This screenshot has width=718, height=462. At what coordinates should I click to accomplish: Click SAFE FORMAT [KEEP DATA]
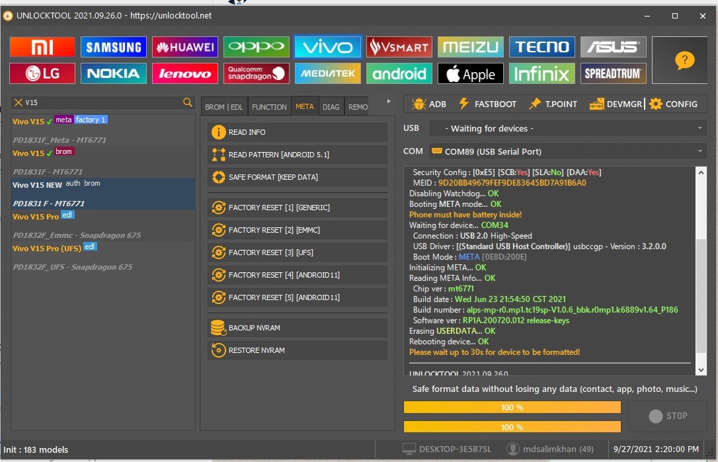[x=298, y=177]
